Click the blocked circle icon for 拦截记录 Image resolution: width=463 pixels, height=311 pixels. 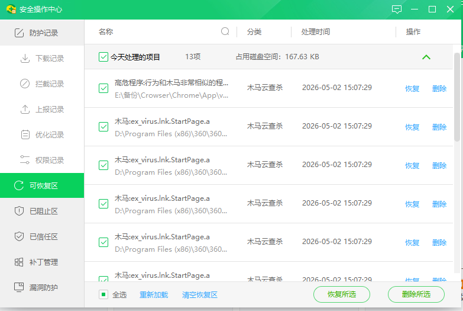[x=25, y=84]
